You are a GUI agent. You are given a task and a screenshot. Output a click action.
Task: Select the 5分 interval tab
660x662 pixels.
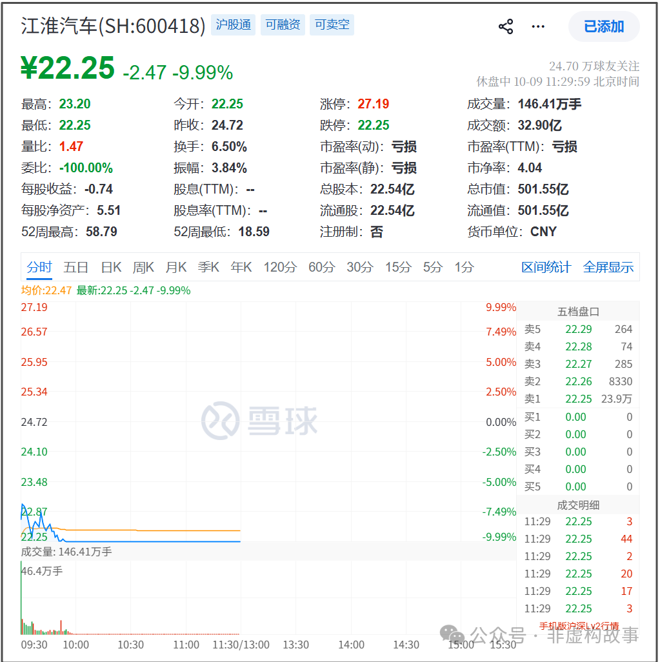433,267
